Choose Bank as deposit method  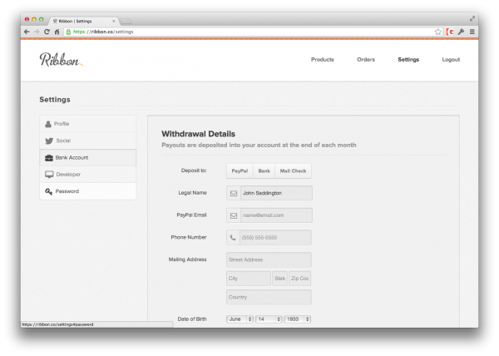pos(264,171)
